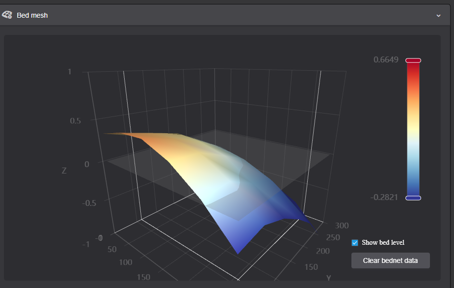Viewport: 454px width, 288px height.
Task: Click the Bed mesh title bar
Action: [x=226, y=15]
